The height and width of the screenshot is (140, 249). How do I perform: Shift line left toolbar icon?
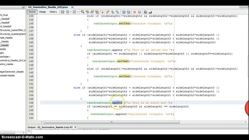point(124,12)
